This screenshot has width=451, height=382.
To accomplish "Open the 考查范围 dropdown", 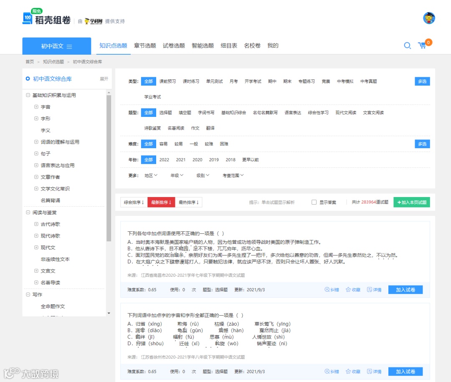I will tap(233, 175).
